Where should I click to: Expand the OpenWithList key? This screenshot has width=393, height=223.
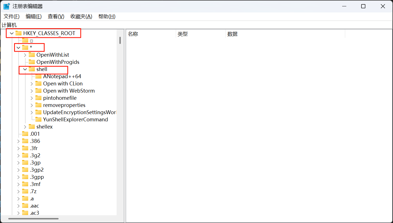[x=25, y=55]
